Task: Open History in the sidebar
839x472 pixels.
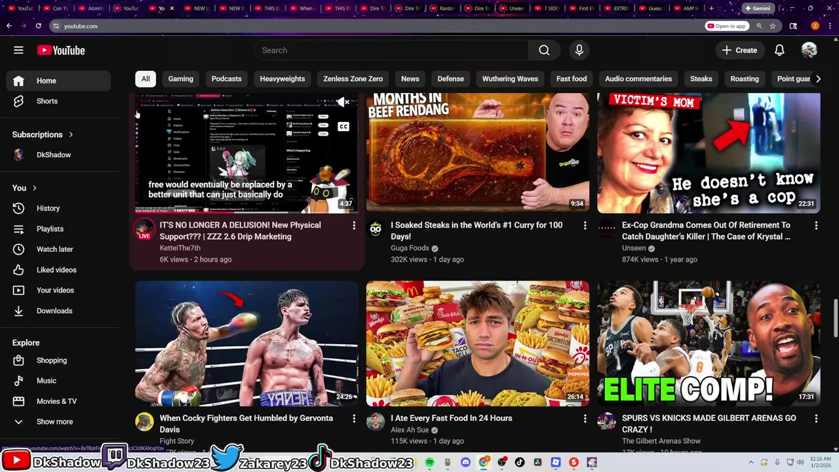Action: (60, 208)
